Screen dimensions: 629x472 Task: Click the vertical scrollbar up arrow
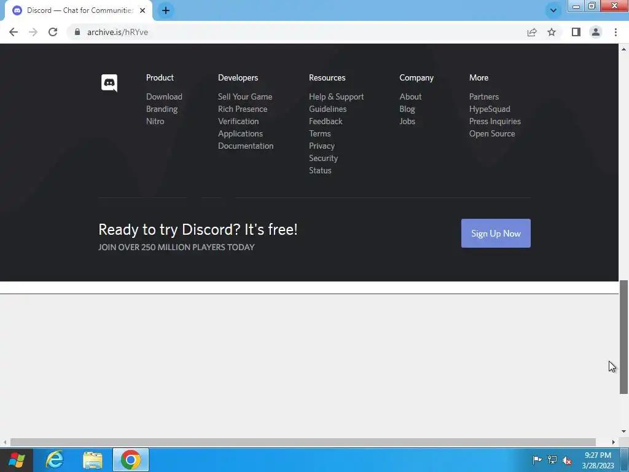[x=623, y=49]
